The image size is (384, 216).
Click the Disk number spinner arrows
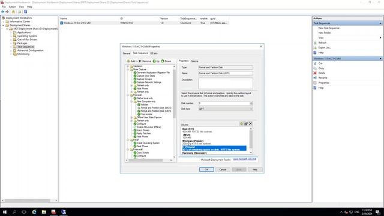[x=251, y=103]
